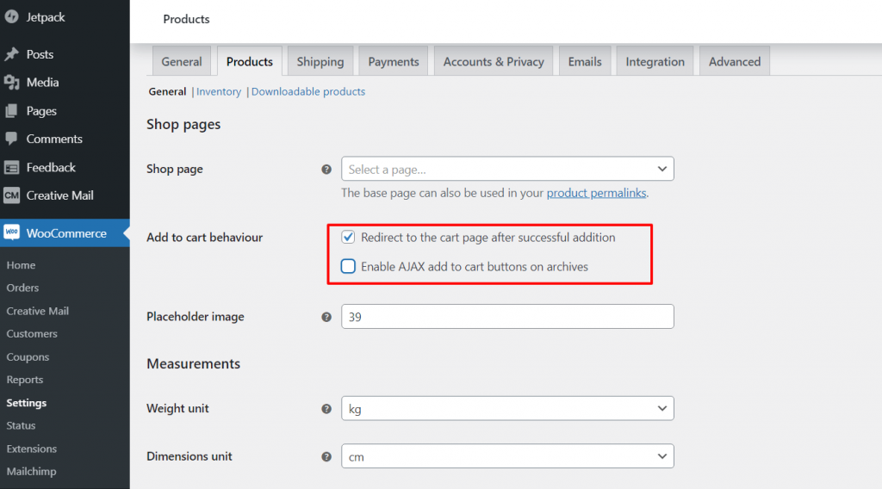
Task: Open the Payments settings tab
Action: tap(394, 62)
